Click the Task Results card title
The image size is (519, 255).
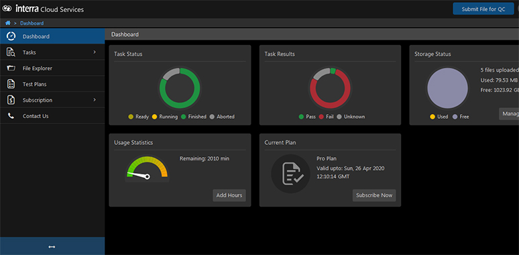280,54
